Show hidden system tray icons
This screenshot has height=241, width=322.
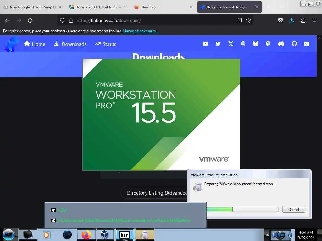(x=267, y=235)
